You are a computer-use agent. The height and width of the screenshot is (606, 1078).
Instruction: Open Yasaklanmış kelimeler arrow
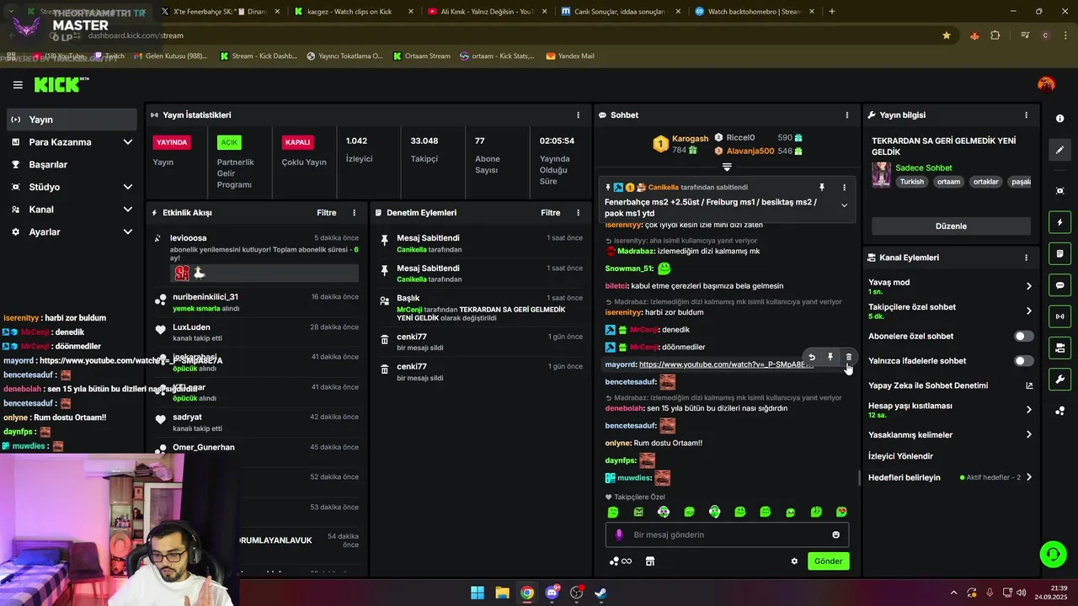(1028, 435)
